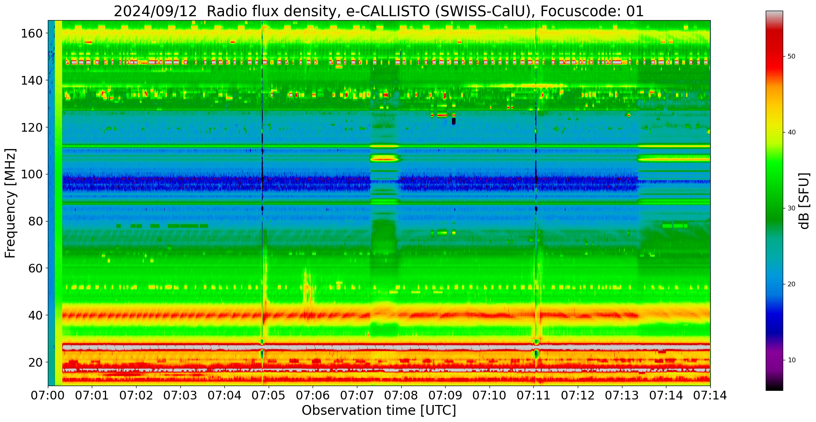Click the 07:02 time tick label
Image resolution: width=816 pixels, height=422 pixels.
coord(137,396)
